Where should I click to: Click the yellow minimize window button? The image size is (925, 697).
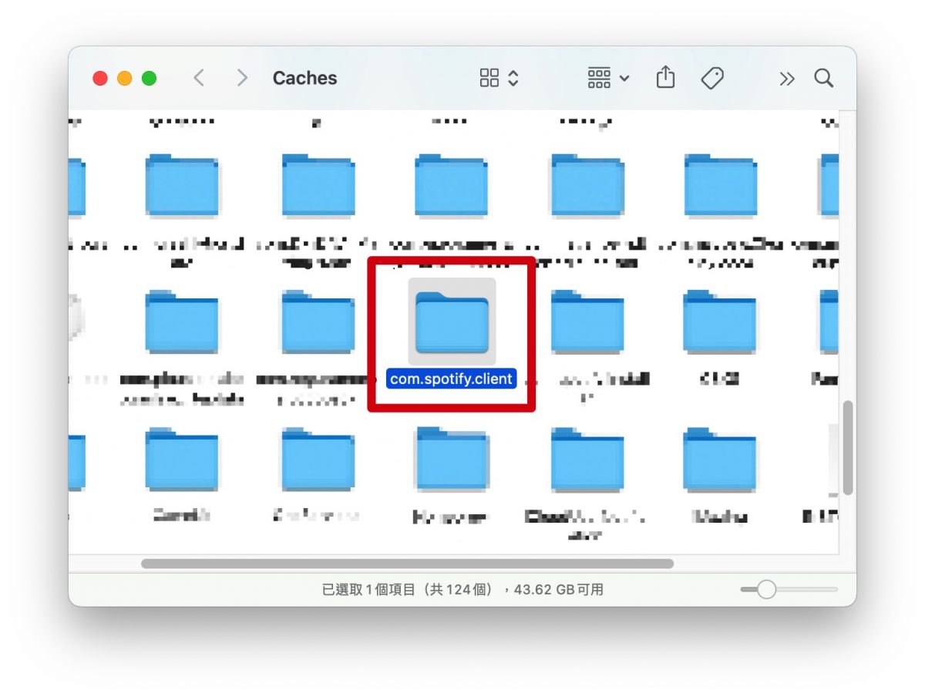tap(124, 78)
